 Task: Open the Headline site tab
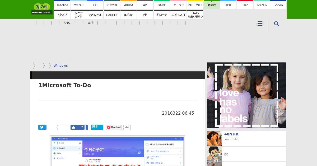click(x=62, y=5)
